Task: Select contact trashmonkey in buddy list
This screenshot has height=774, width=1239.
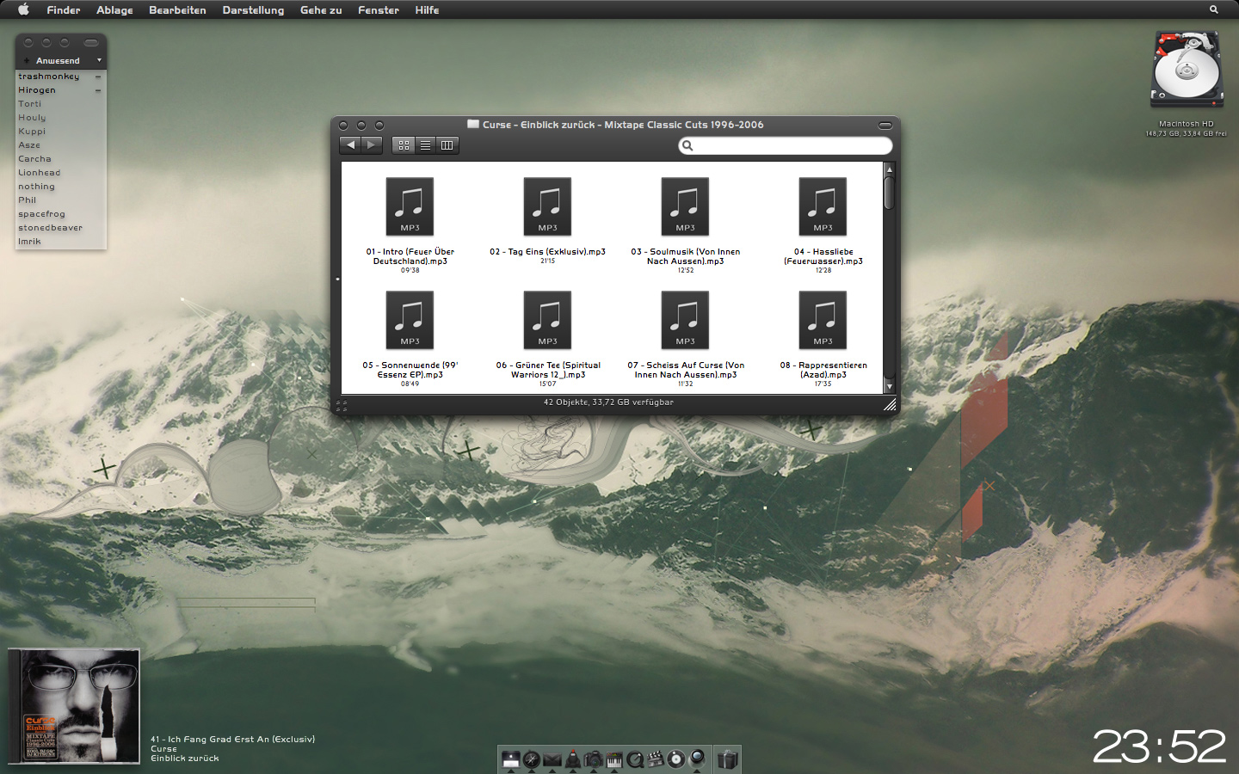Action: pyautogui.click(x=60, y=77)
